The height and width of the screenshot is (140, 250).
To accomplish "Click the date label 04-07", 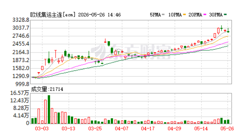I will click(x=122, y=129).
